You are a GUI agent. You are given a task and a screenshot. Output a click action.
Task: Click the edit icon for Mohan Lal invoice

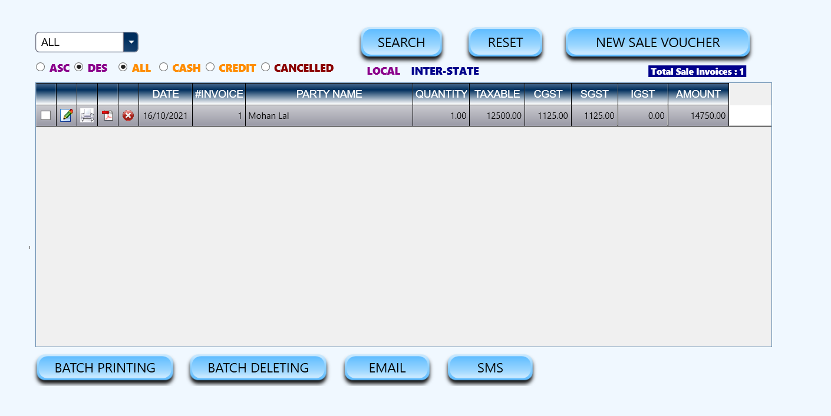pyautogui.click(x=67, y=116)
